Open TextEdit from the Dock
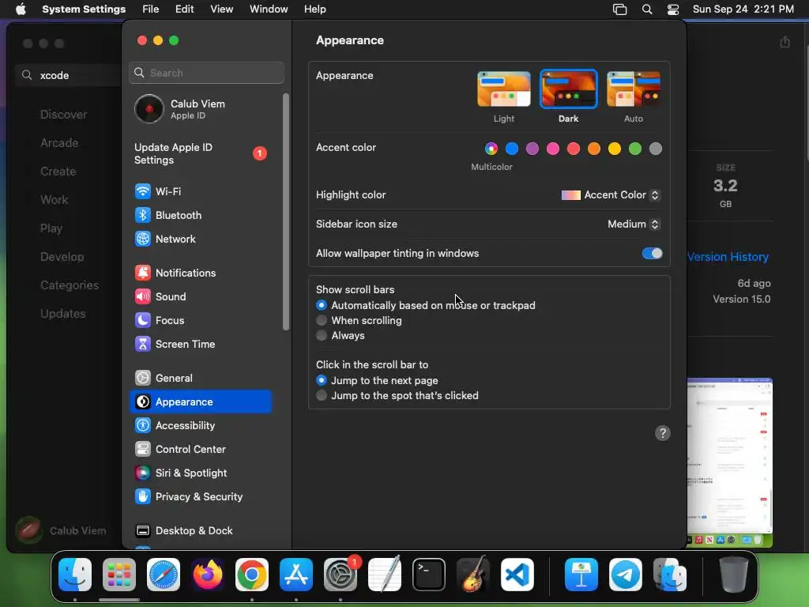 pyautogui.click(x=385, y=575)
